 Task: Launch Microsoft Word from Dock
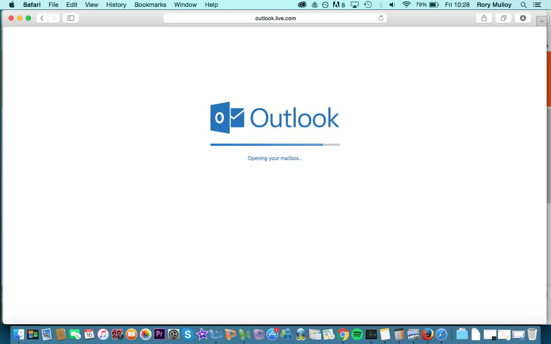[215, 334]
